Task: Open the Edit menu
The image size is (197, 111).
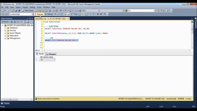Action: pos(7,7)
